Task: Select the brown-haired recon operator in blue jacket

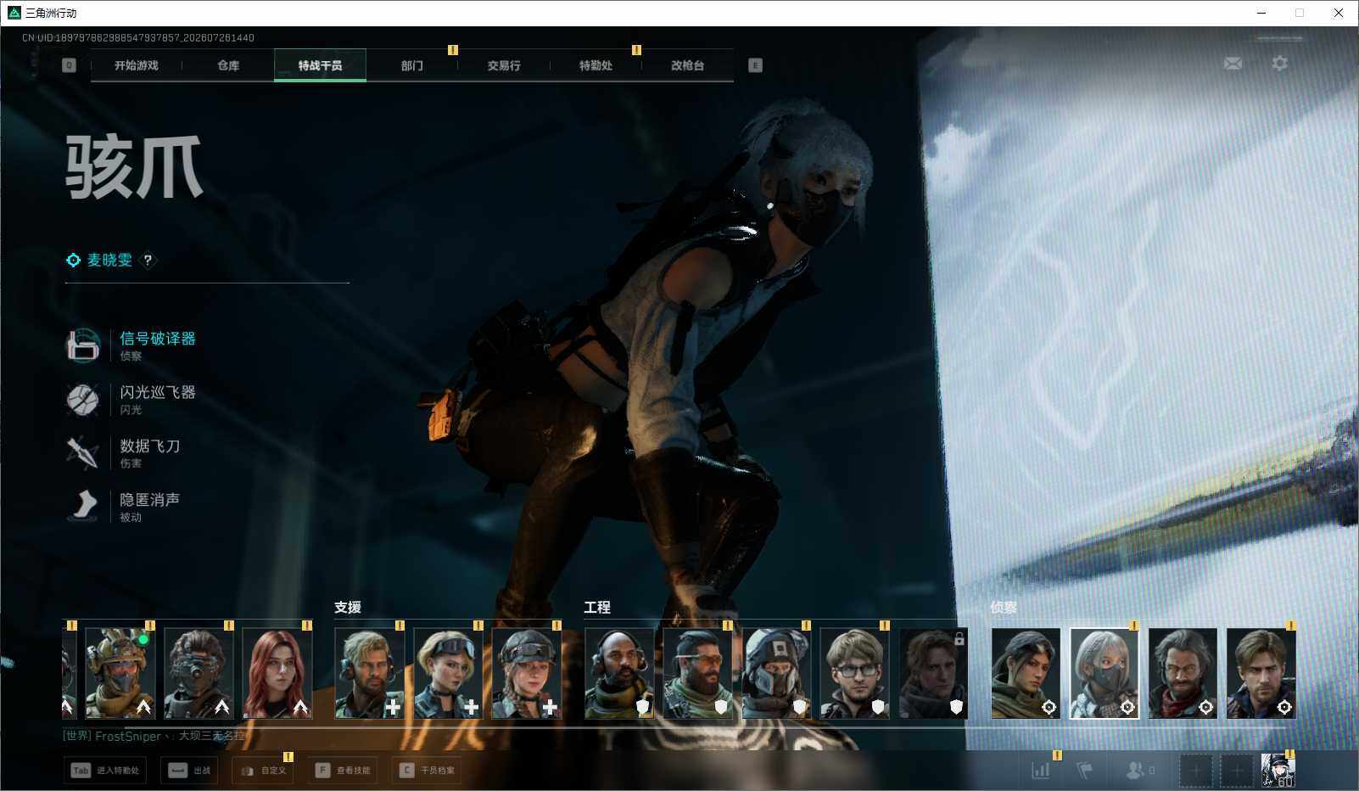Action: click(1261, 673)
